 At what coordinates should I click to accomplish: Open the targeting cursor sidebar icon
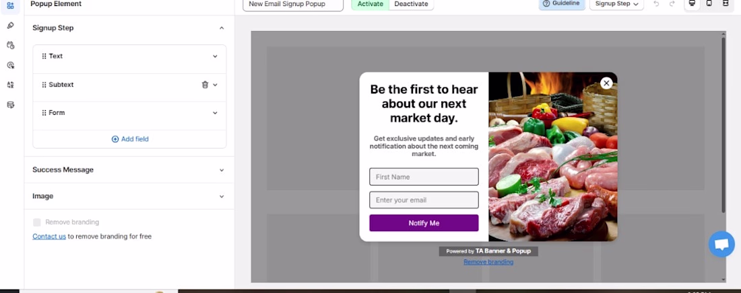click(x=10, y=65)
